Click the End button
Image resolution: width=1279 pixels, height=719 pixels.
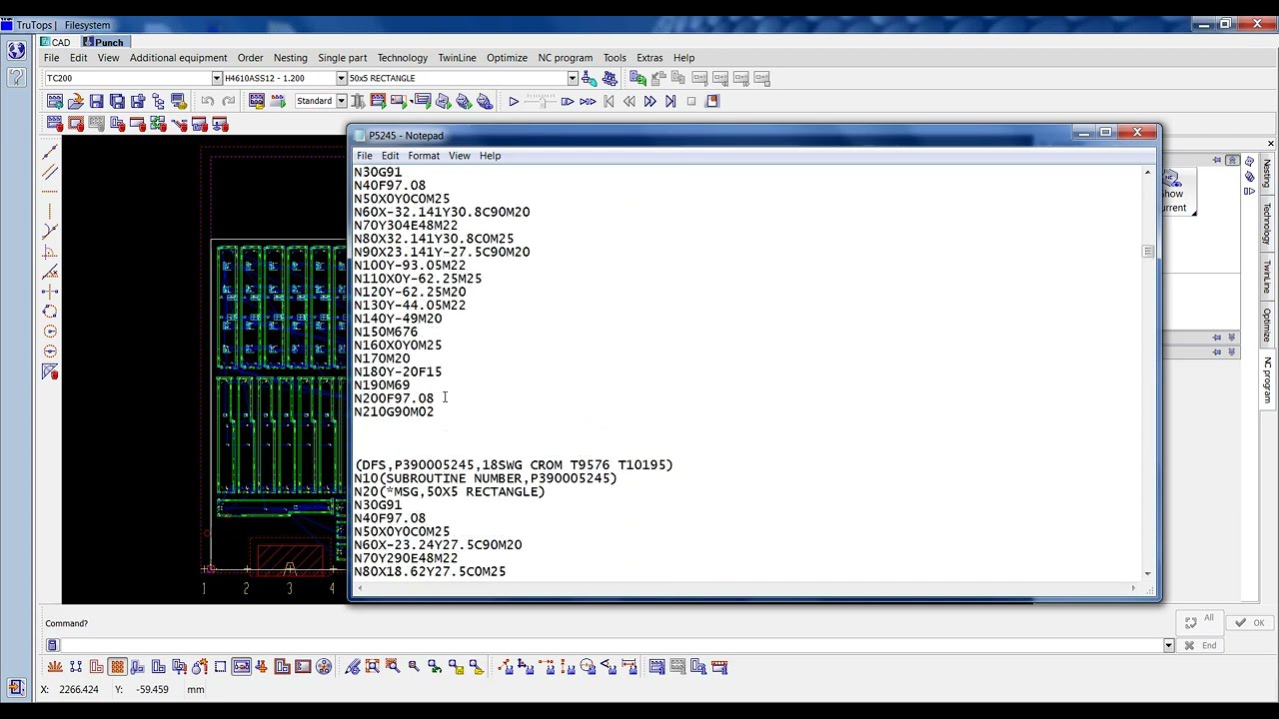1200,645
